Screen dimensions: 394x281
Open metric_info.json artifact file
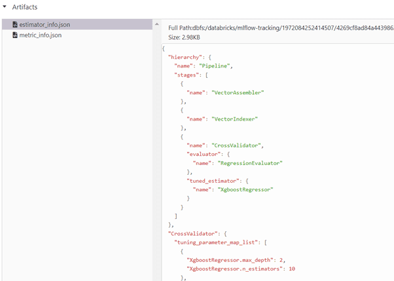40,35
